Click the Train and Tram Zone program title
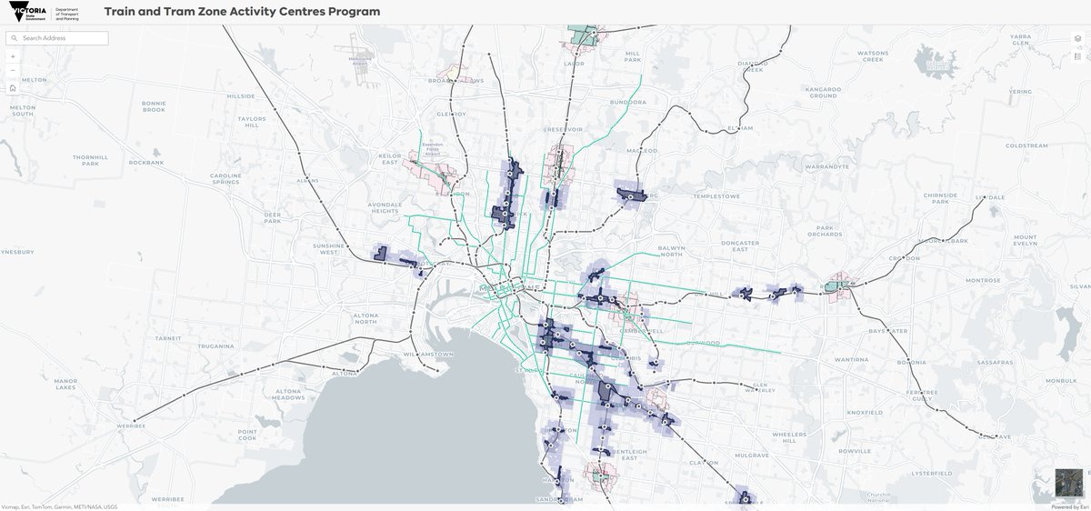1091x511 pixels. (243, 12)
